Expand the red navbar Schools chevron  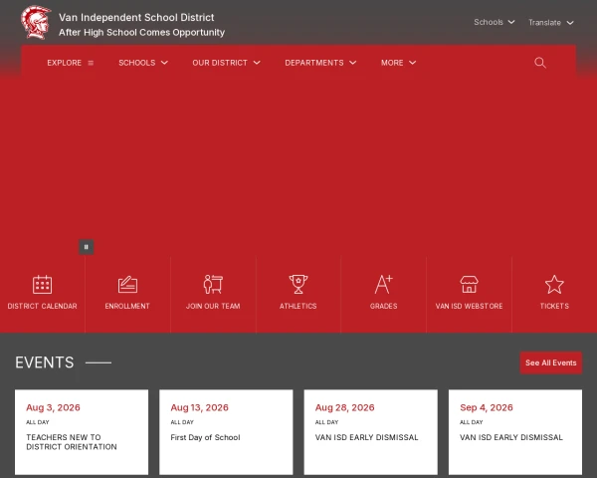click(x=164, y=63)
